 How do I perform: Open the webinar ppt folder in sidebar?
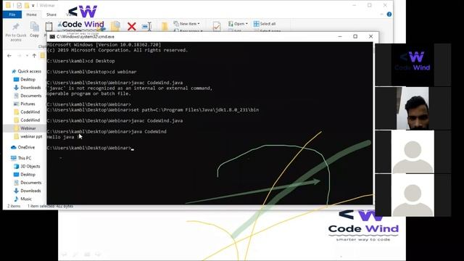(28, 136)
